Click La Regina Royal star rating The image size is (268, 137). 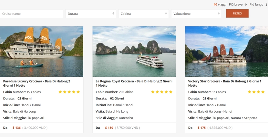(162, 92)
